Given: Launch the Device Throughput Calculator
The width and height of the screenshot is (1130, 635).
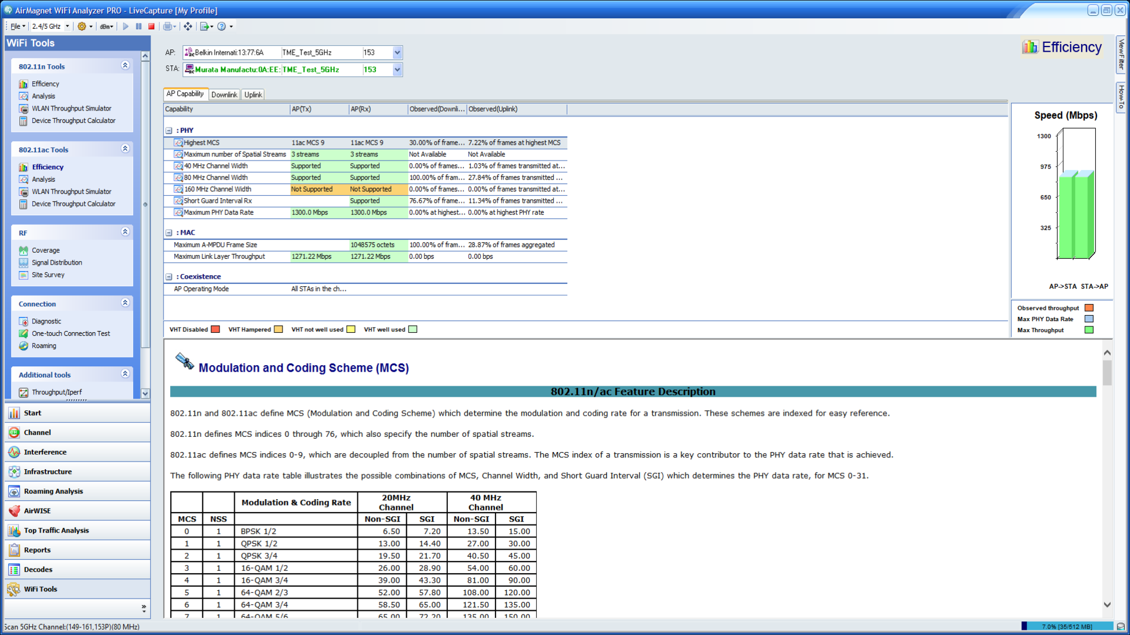Looking at the screenshot, I should pyautogui.click(x=73, y=121).
